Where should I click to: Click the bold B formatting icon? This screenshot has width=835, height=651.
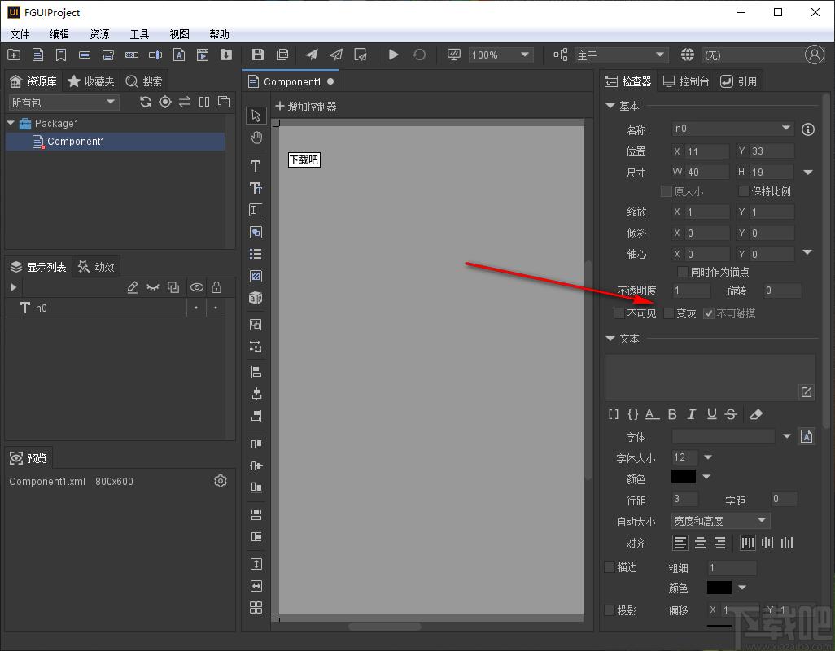point(672,414)
